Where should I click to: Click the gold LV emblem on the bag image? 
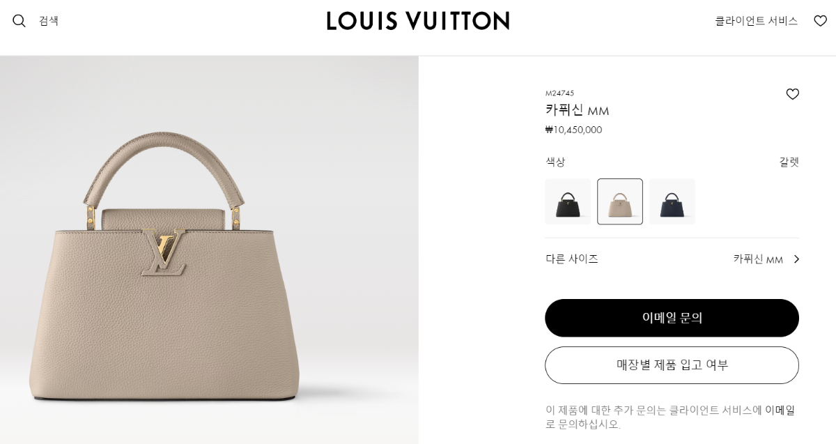pos(164,251)
